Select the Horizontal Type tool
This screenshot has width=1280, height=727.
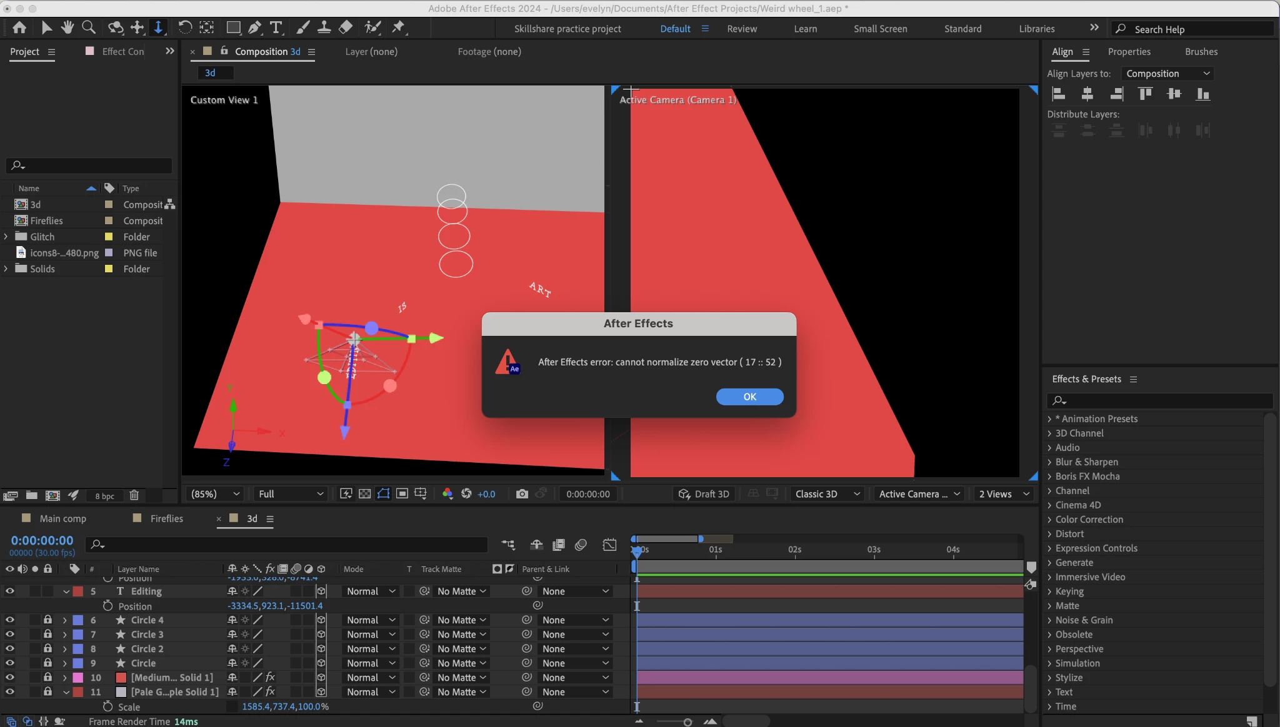[276, 27]
